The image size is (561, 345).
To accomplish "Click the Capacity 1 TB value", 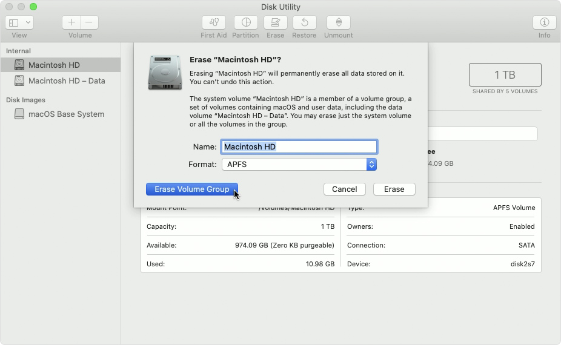I will point(327,226).
